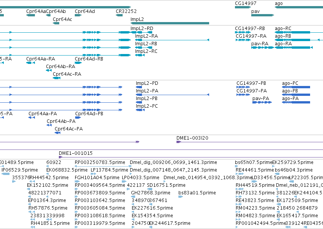Image resolution: width=323 pixels, height=229 pixels.
Task: Select the SD16751.5prime EST label
Action: coord(166,185)
